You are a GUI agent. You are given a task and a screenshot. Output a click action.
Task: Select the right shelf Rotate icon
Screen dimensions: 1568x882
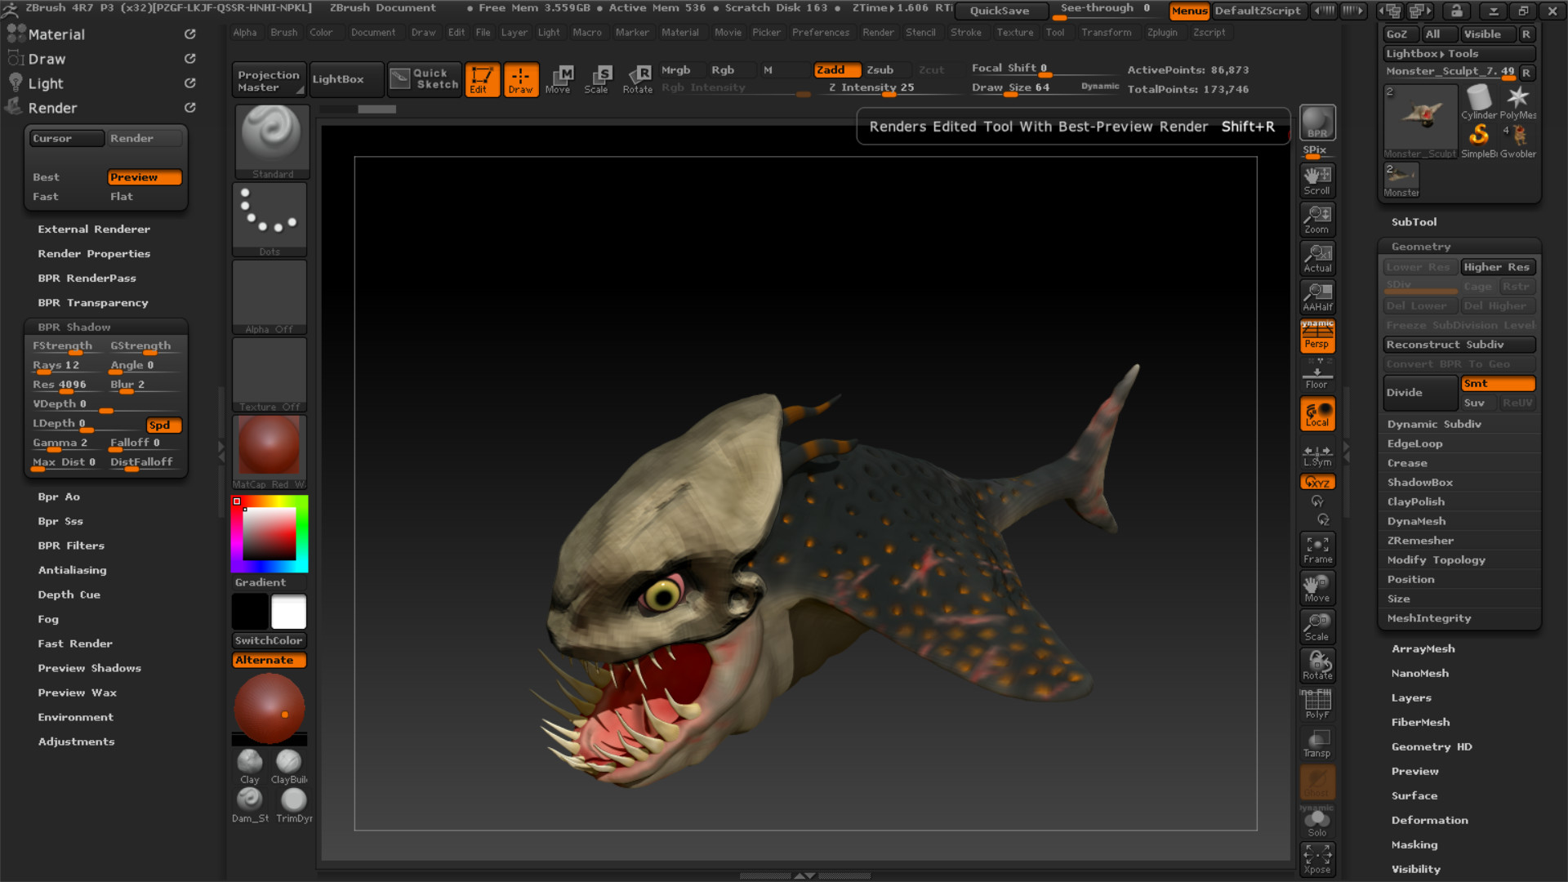(1317, 666)
